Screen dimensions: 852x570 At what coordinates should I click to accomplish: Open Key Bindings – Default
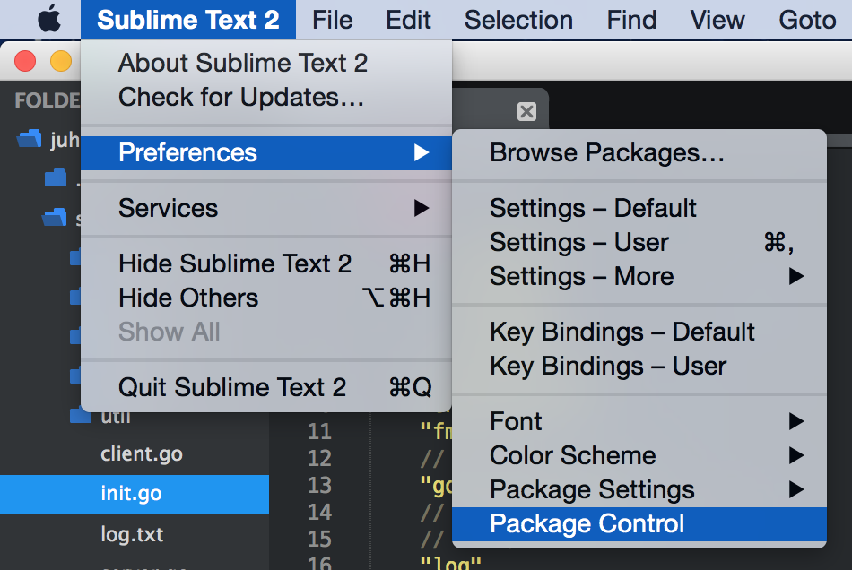(x=622, y=332)
